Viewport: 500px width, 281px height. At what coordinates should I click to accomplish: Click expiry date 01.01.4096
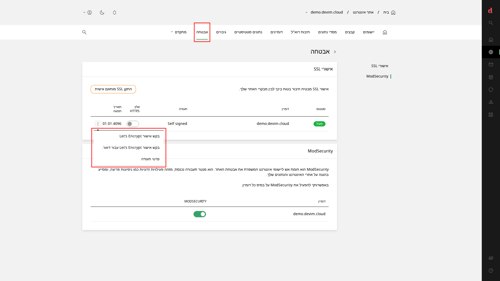[x=112, y=124]
